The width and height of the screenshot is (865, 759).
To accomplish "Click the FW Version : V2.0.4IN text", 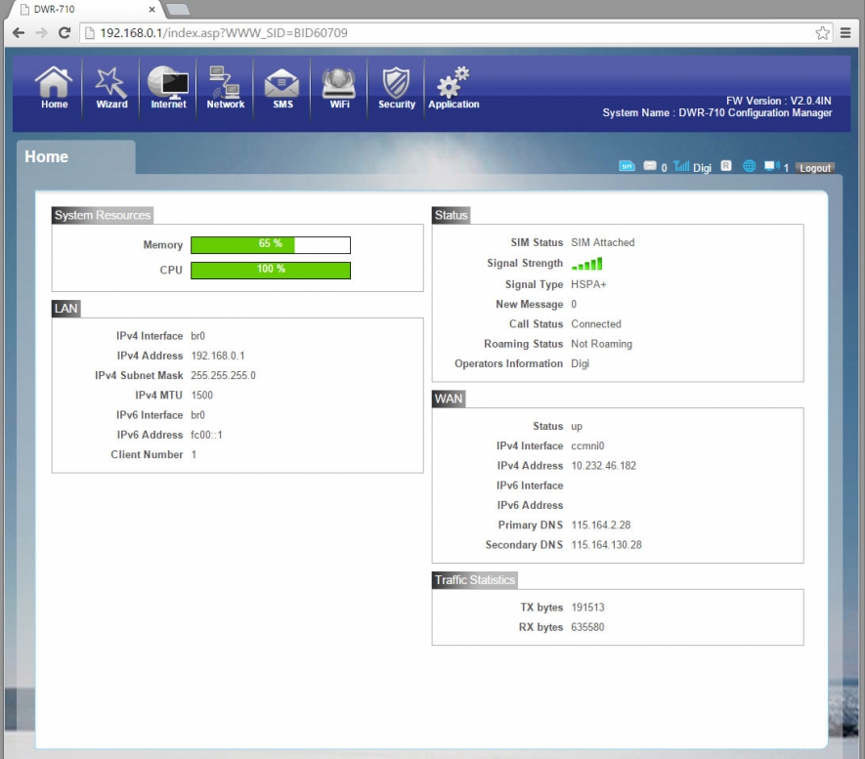I will pyautogui.click(x=778, y=101).
